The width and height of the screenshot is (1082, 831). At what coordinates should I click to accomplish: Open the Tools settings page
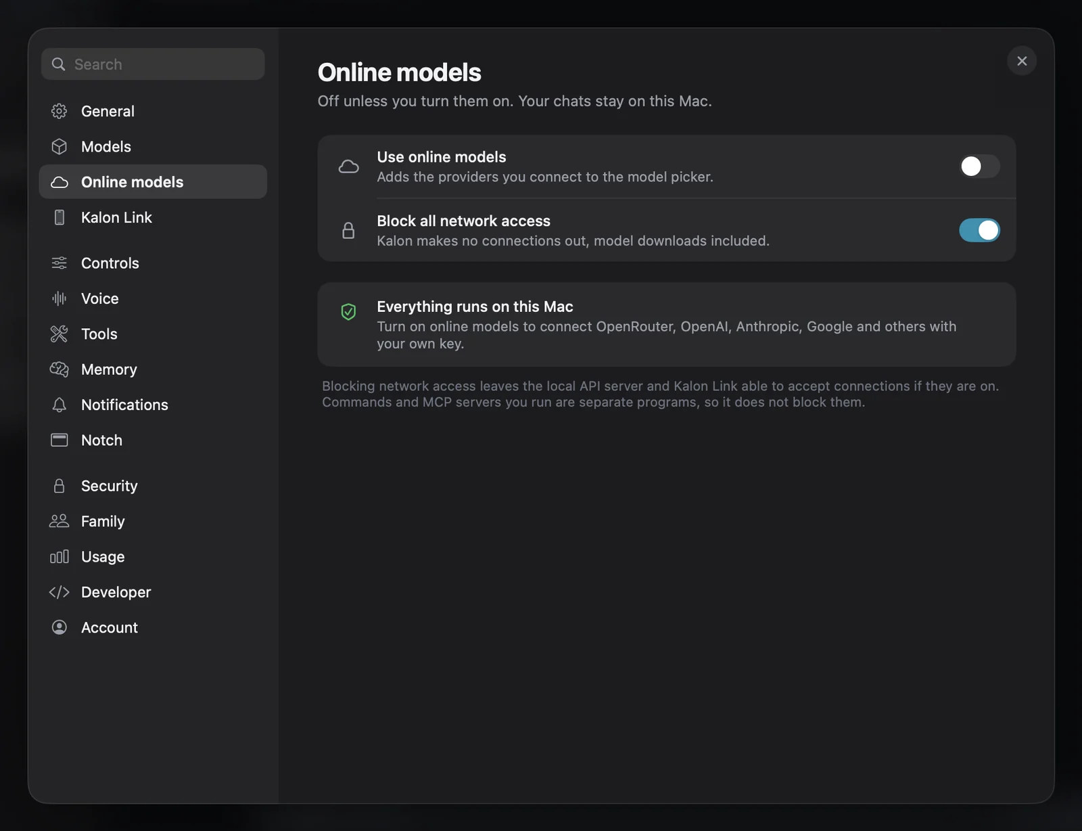(x=153, y=334)
